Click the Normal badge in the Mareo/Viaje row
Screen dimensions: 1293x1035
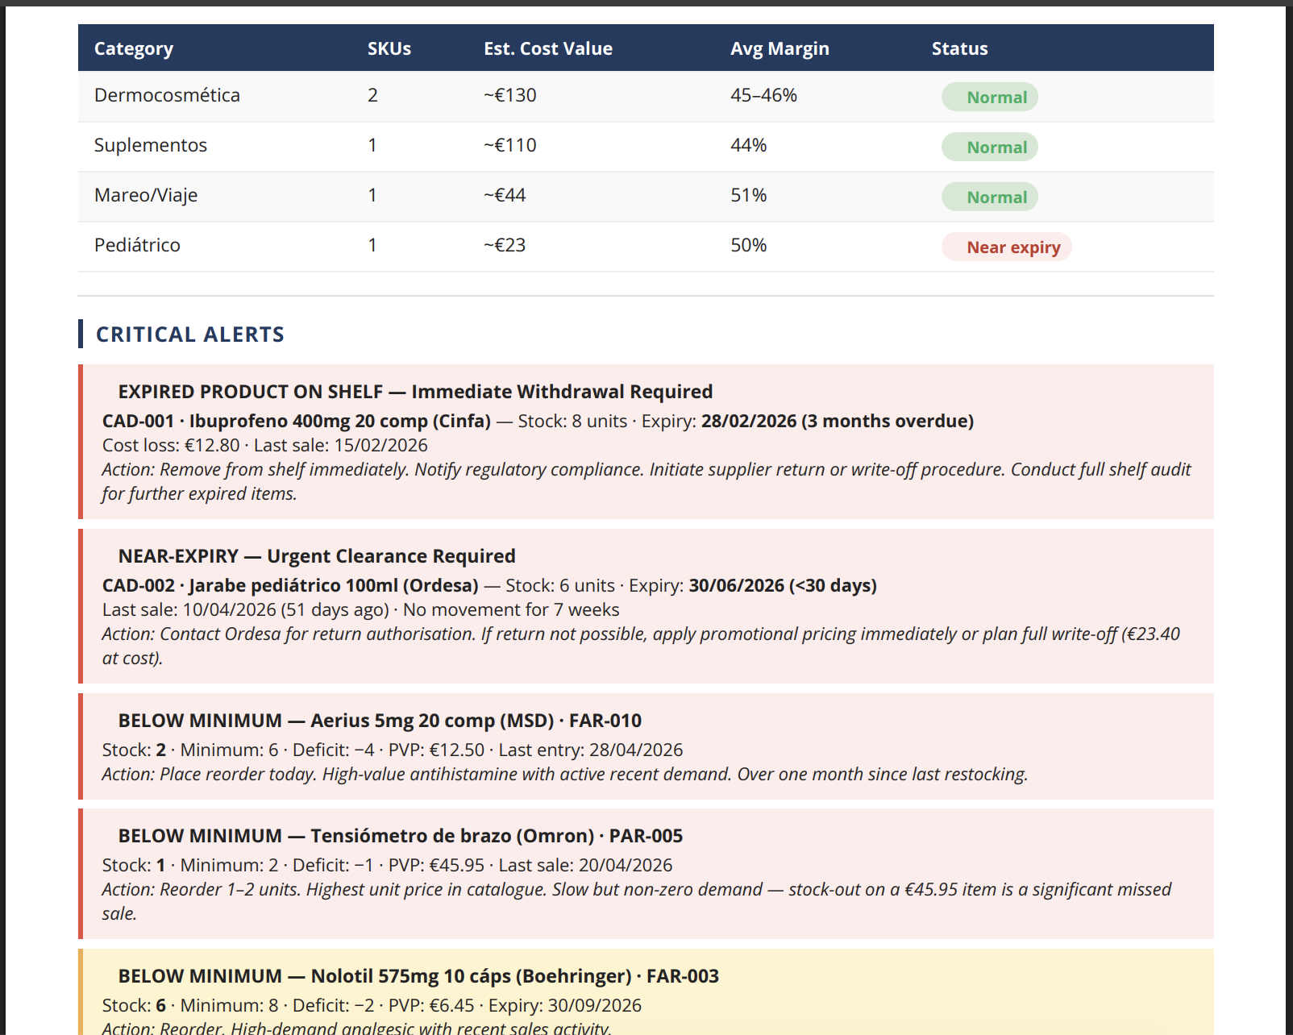click(990, 197)
